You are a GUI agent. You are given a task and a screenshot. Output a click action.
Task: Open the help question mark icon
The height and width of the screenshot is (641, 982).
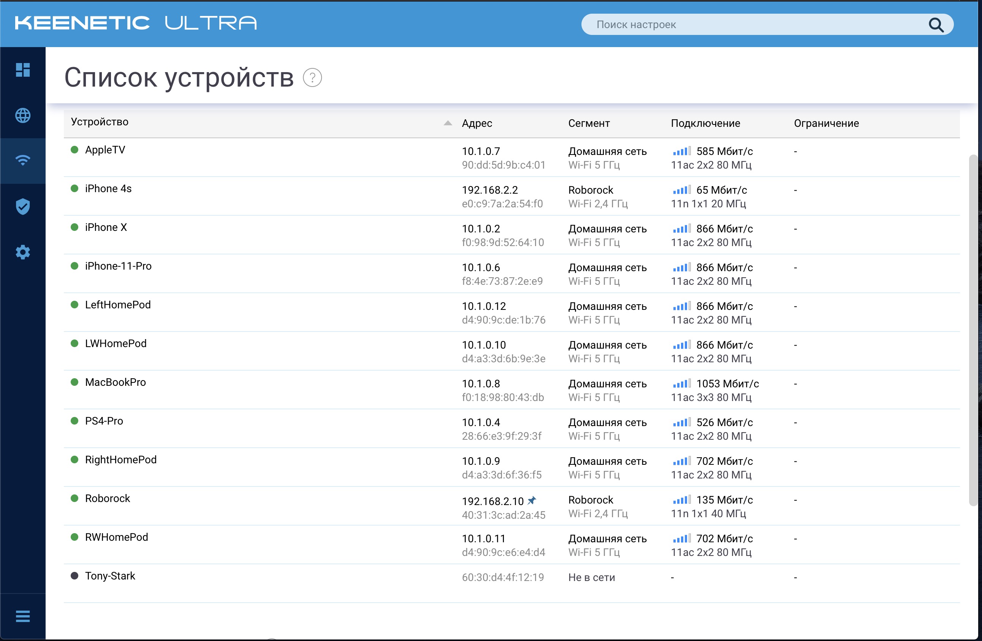pos(312,77)
